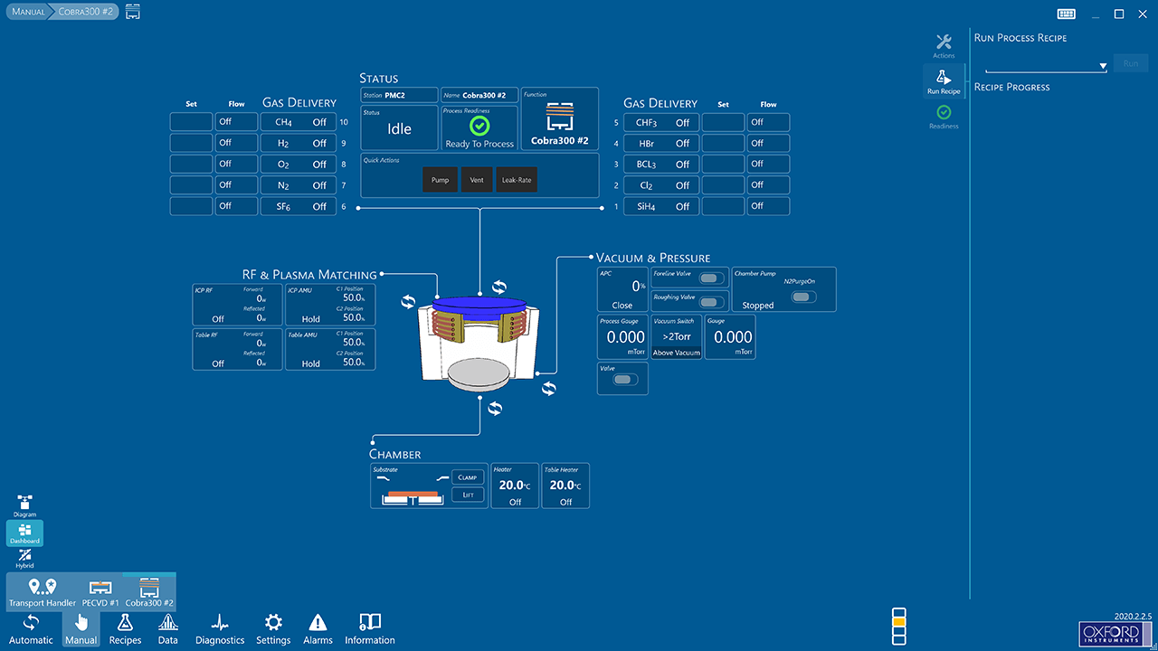Screen dimensions: 1158x651
Task: Click the substrate wafer diagram
Action: [x=411, y=493]
